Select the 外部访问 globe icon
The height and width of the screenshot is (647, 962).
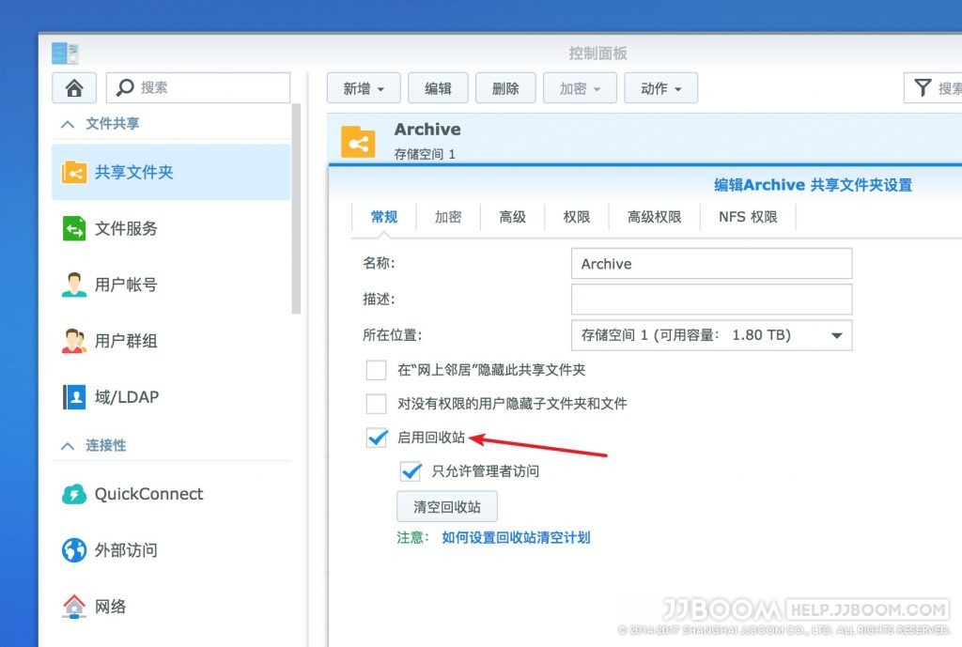click(74, 550)
